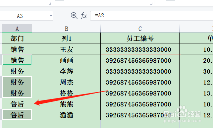213x128 pixels.
Task: Open ribbon group dialog launcher at top right
Action: 151,4
